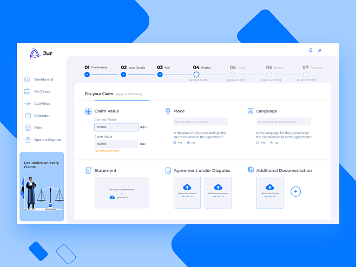Click the Arbitration Agreement upload box
Image resolution: width=356 pixels, height=267 pixels.
(x=218, y=192)
